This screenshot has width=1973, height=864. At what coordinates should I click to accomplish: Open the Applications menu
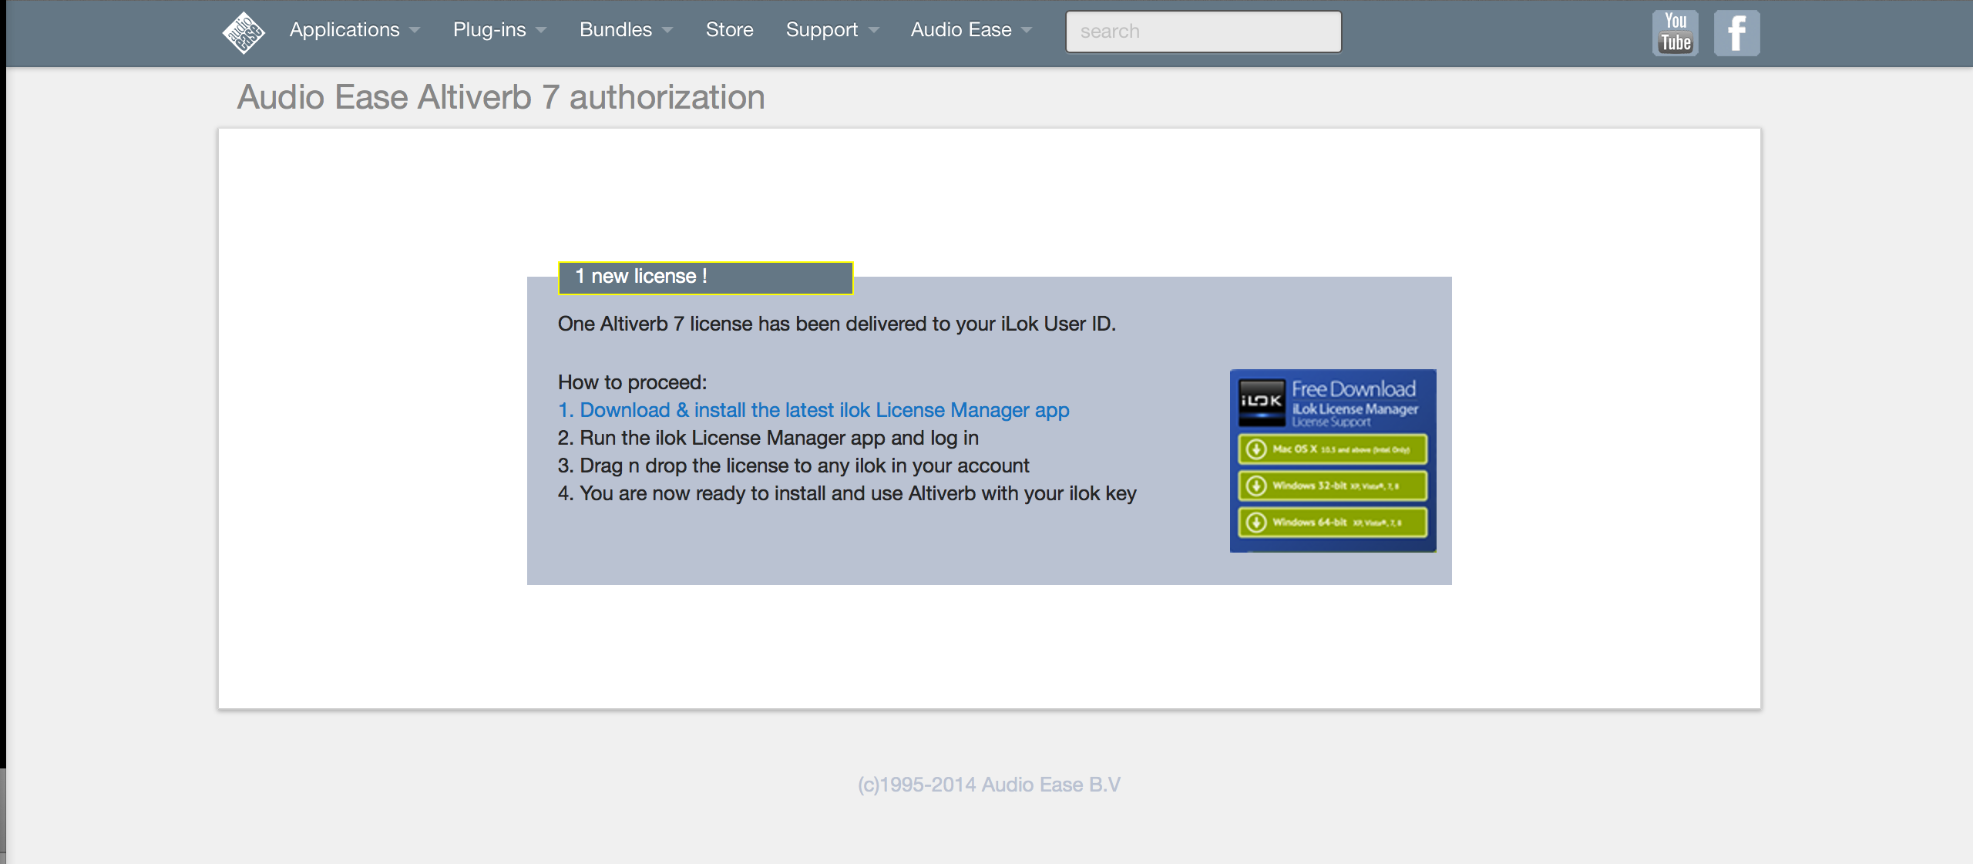coord(345,30)
